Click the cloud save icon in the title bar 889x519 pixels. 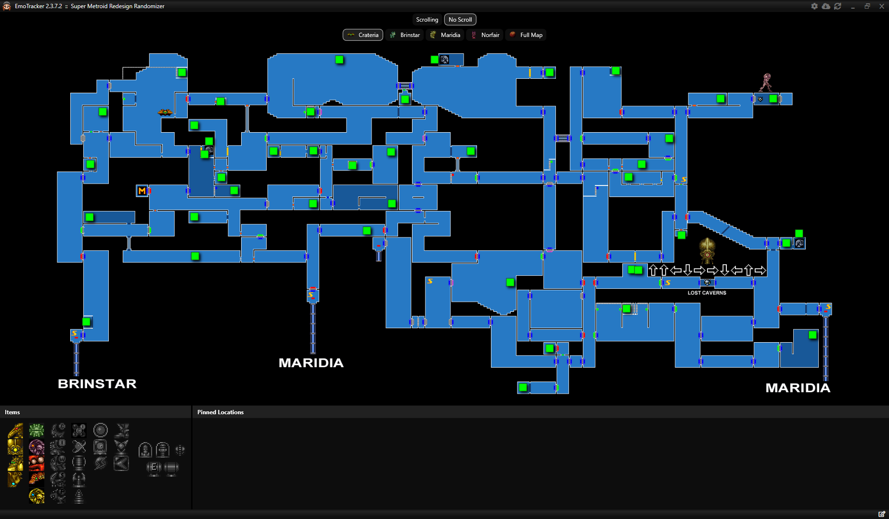pyautogui.click(x=826, y=6)
